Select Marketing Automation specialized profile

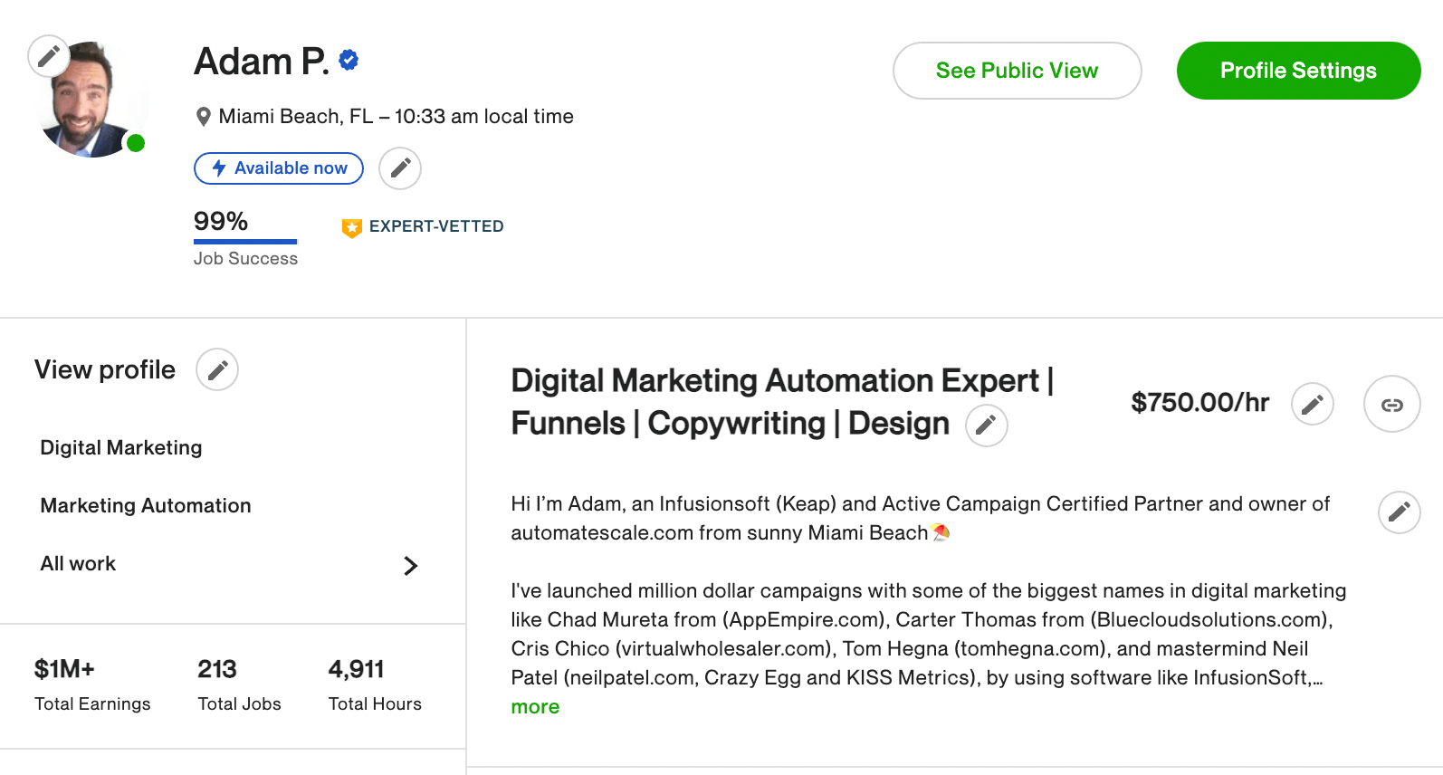pyautogui.click(x=146, y=505)
